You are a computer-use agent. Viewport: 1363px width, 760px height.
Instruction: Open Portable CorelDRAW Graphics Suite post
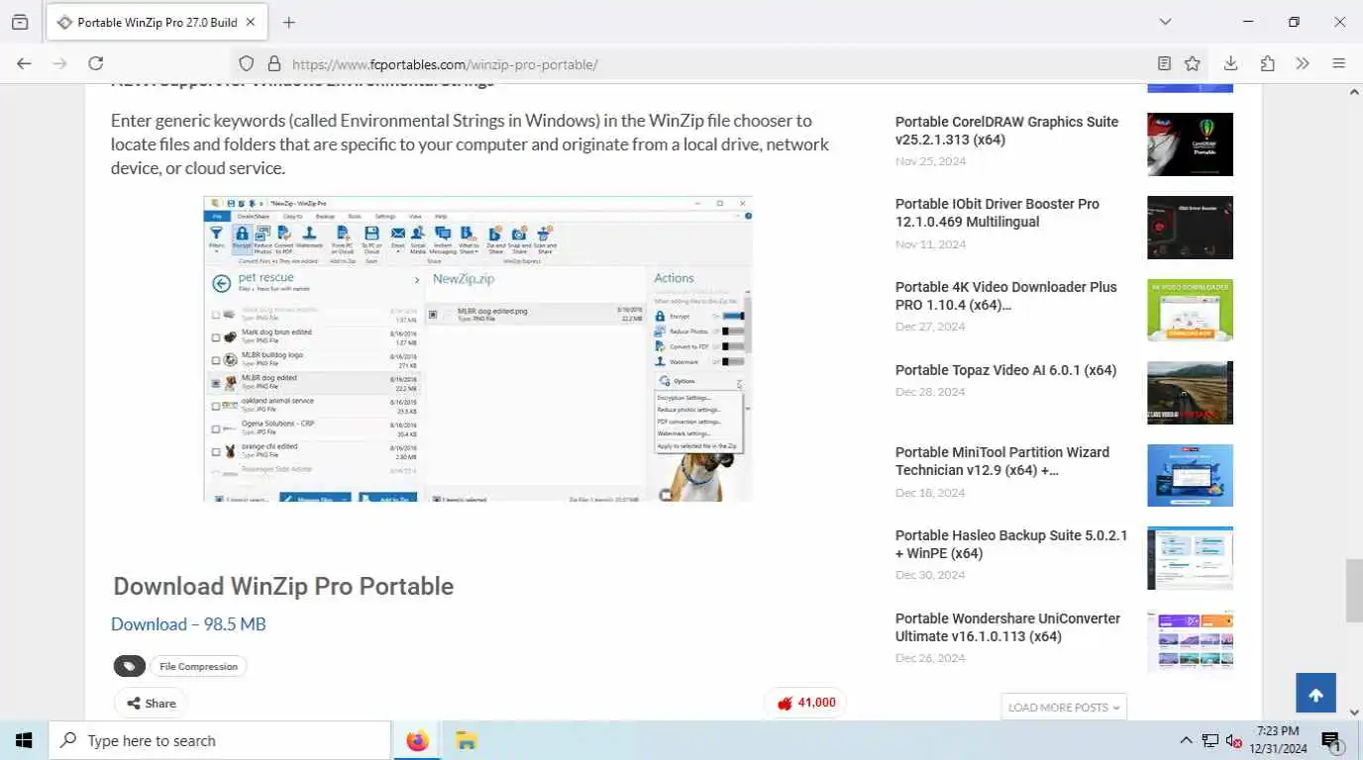(x=1006, y=131)
